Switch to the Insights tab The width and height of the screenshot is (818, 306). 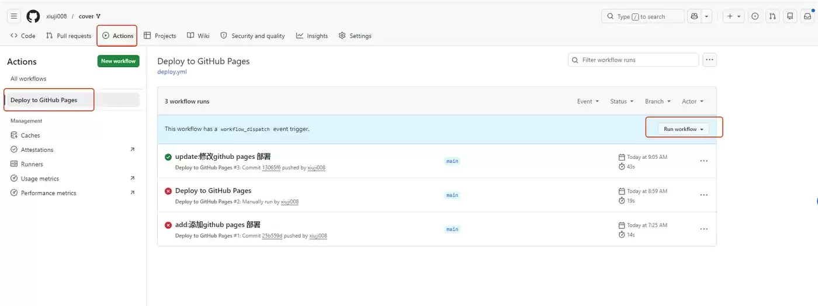click(x=312, y=36)
